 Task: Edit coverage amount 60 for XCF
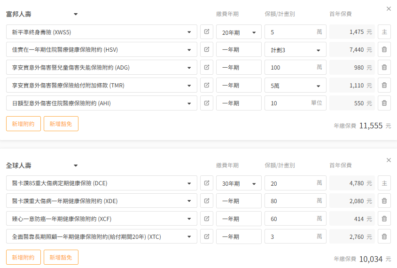(296, 219)
